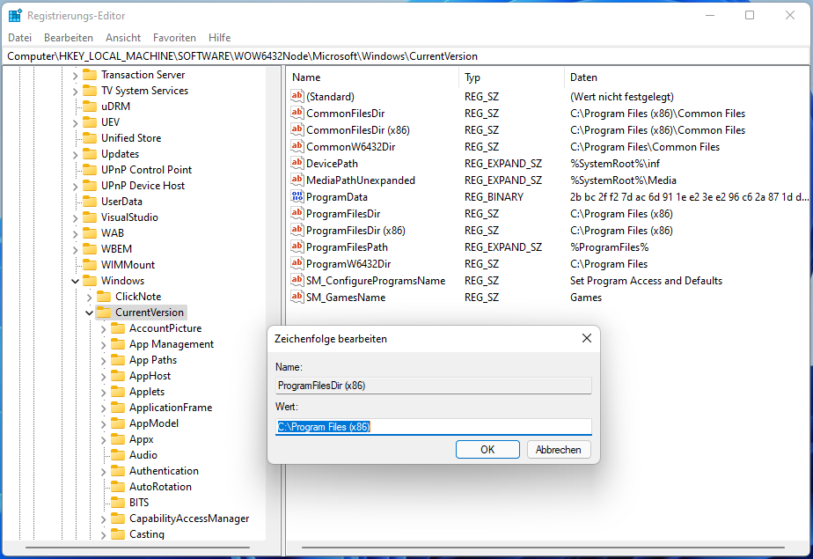
Task: Collapse the Windows key
Action: (75, 281)
